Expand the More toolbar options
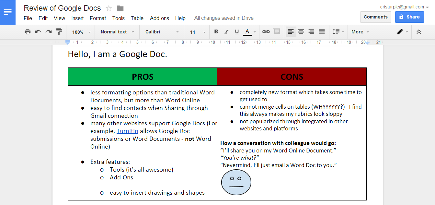Image resolution: width=435 pixels, height=205 pixels. pos(360,32)
